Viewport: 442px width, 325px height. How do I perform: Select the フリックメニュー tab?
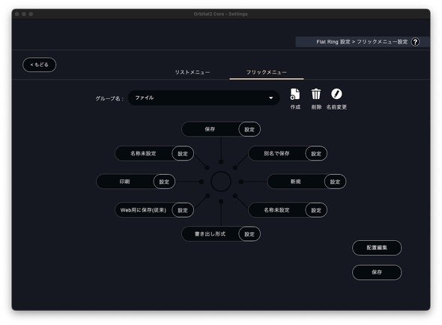click(x=267, y=72)
